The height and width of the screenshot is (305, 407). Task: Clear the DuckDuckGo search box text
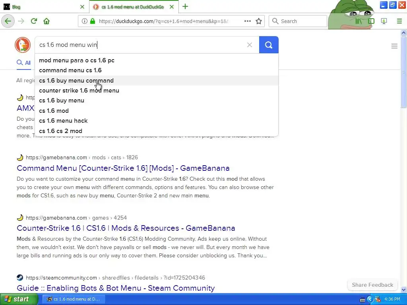[250, 45]
